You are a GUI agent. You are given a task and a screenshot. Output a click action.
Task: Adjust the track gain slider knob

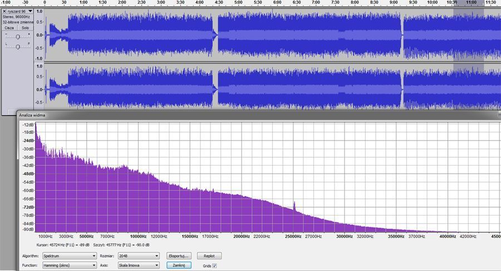18,37
